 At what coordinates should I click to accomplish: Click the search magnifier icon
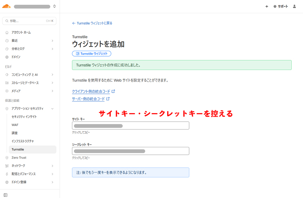(7, 21)
